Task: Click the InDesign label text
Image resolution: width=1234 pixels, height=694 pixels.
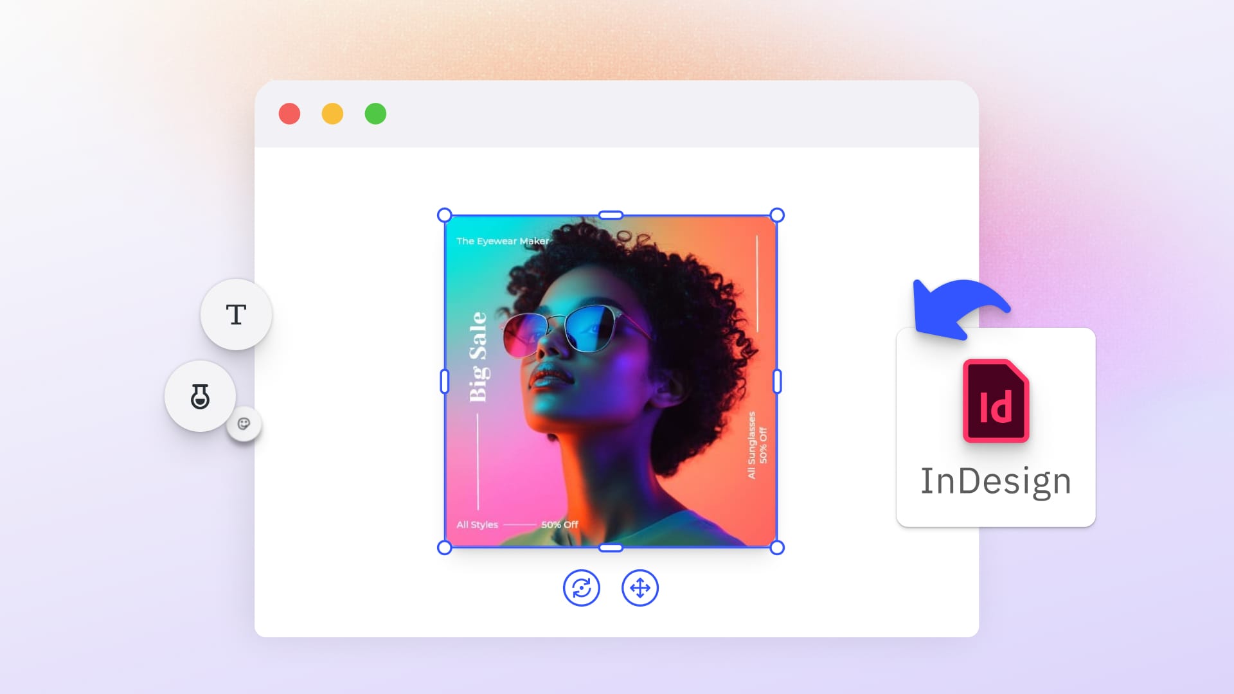Action: pyautogui.click(x=996, y=481)
